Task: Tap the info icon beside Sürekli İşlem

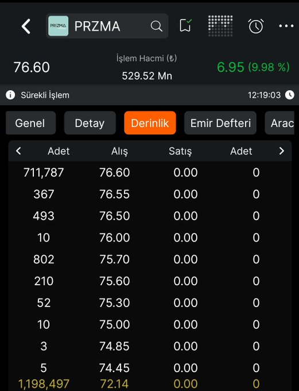Action: [x=10, y=95]
